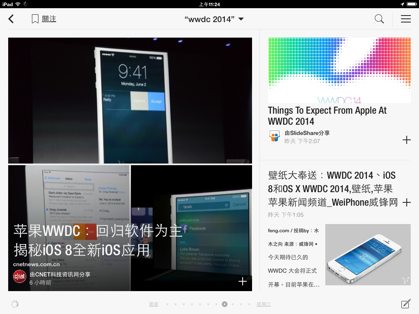Tap the compose pencil icon
The height and width of the screenshot is (314, 419).
[x=405, y=304]
